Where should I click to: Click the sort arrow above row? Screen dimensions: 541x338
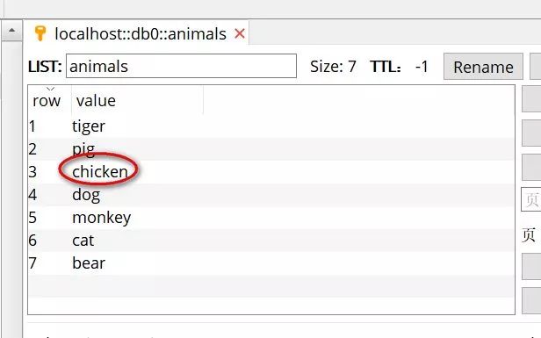pyautogui.click(x=50, y=89)
